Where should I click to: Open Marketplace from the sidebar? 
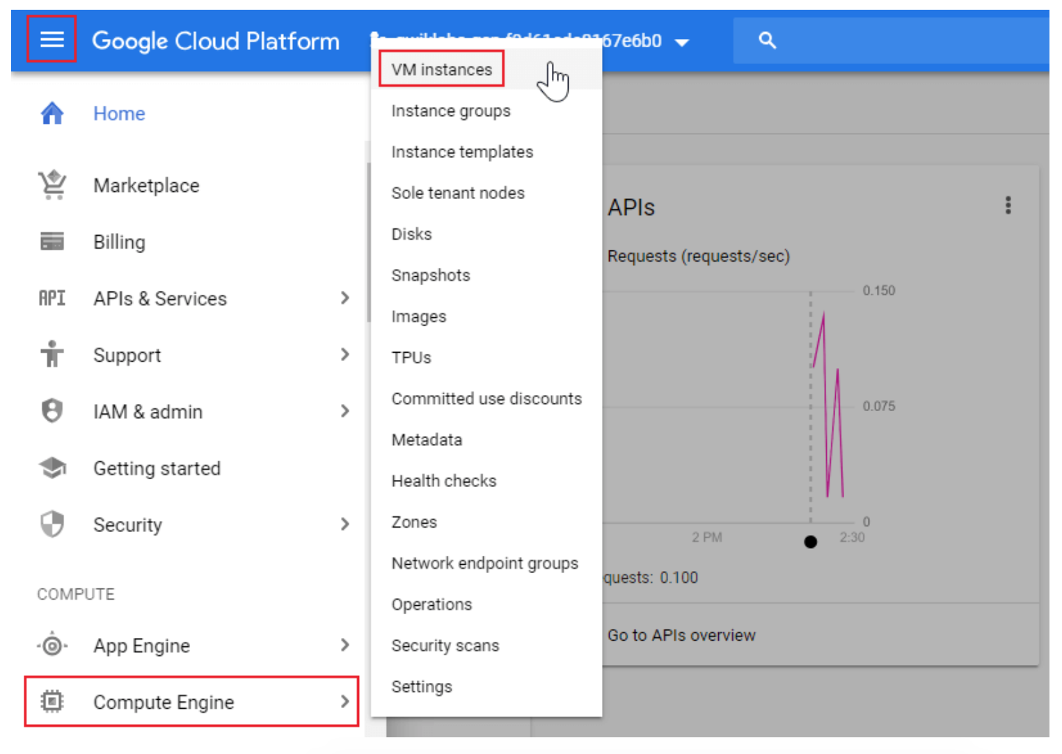(146, 186)
